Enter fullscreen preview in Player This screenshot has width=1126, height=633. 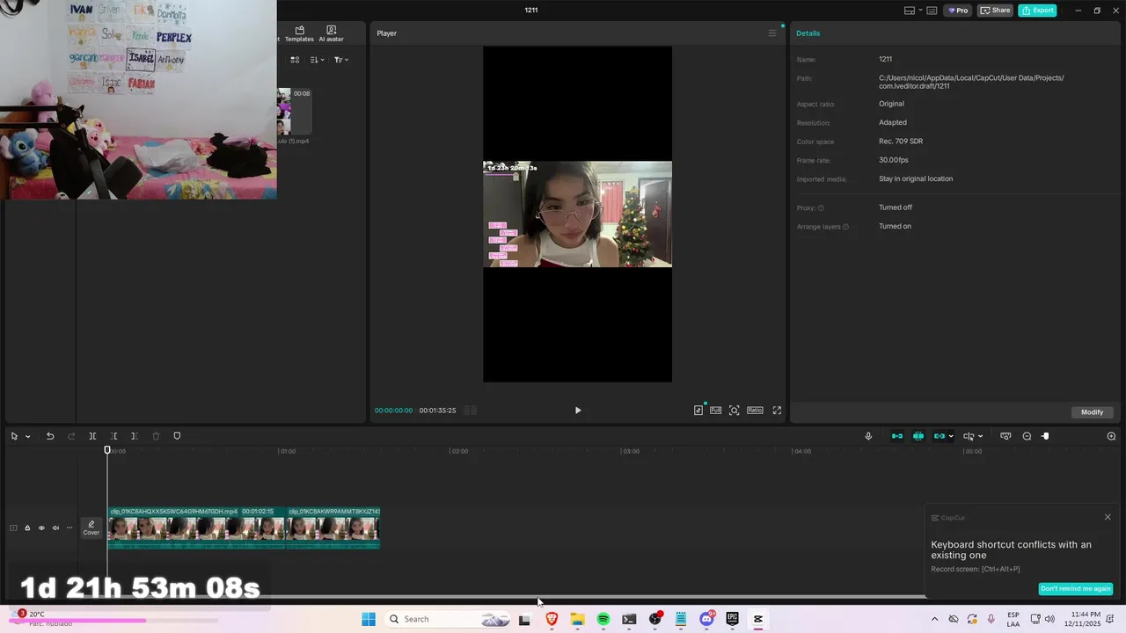tap(777, 411)
